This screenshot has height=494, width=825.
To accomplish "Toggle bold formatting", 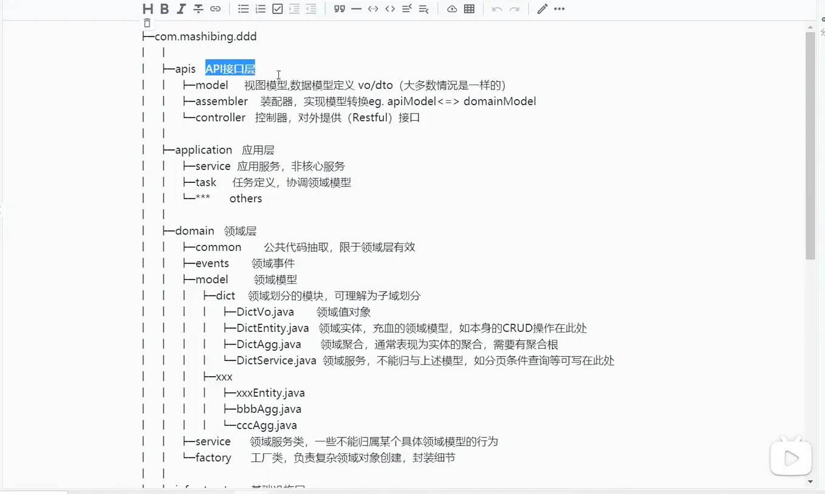I will pos(165,9).
